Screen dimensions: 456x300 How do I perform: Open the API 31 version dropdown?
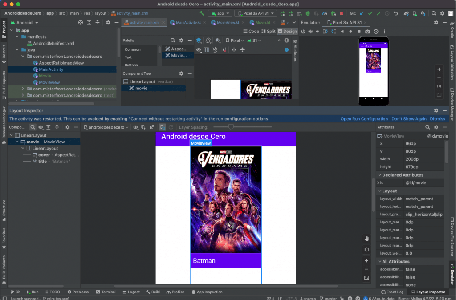point(254,41)
